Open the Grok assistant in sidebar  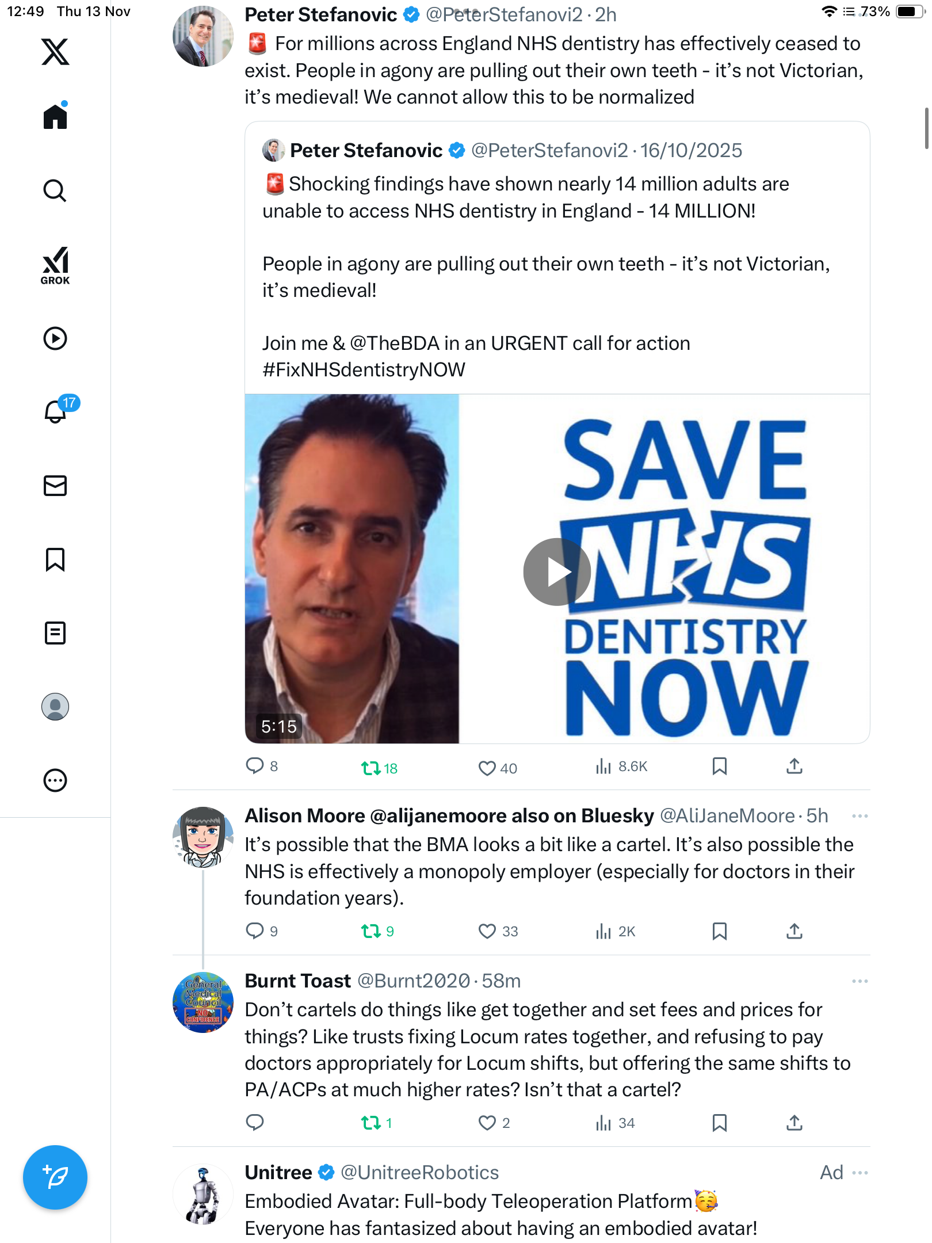click(x=55, y=265)
